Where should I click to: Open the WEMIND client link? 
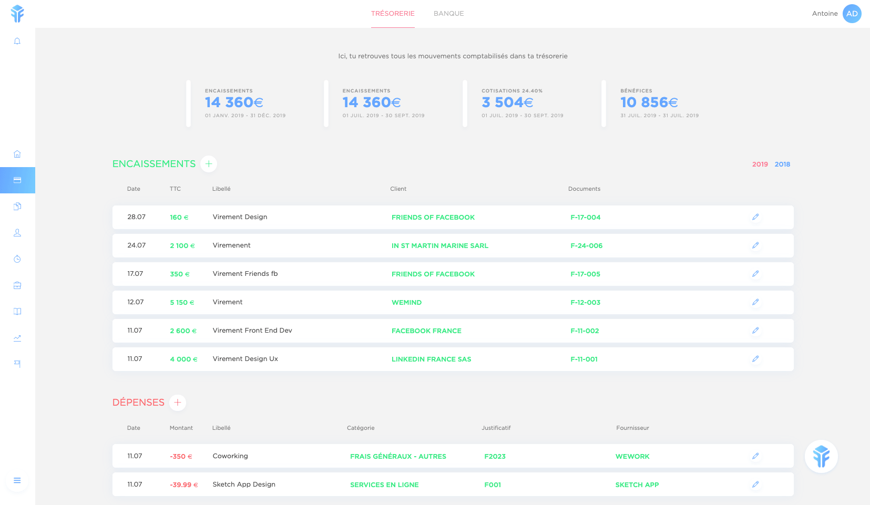[x=406, y=303]
